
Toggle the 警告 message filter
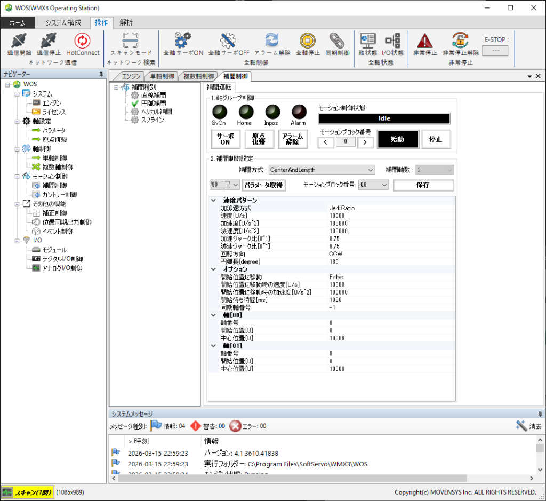tap(197, 426)
